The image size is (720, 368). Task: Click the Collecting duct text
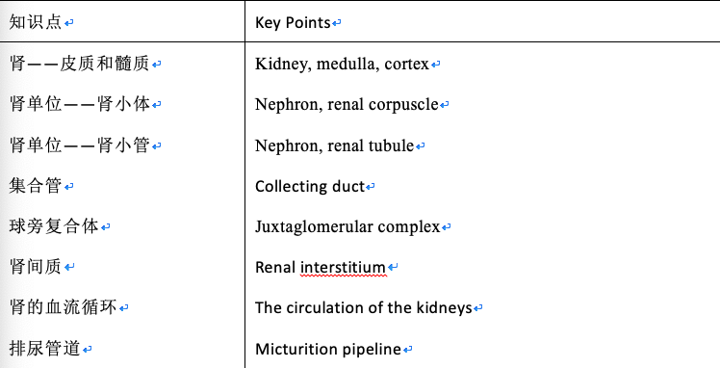[x=310, y=186]
